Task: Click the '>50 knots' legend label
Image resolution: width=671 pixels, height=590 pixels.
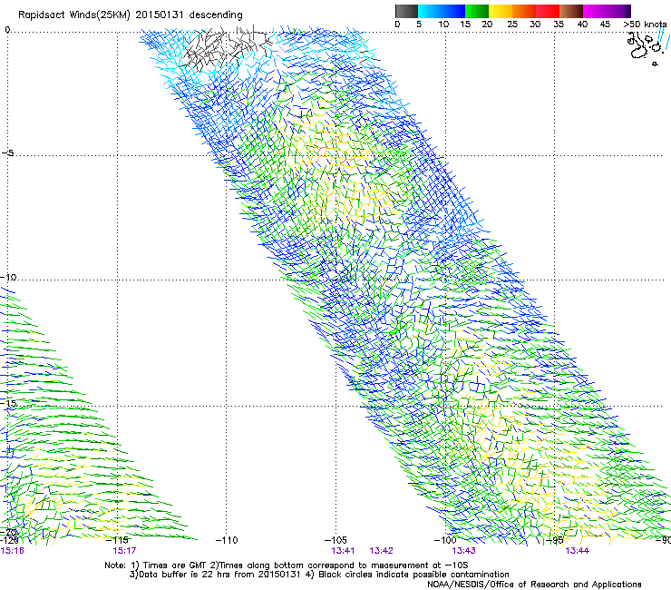Action: (645, 24)
